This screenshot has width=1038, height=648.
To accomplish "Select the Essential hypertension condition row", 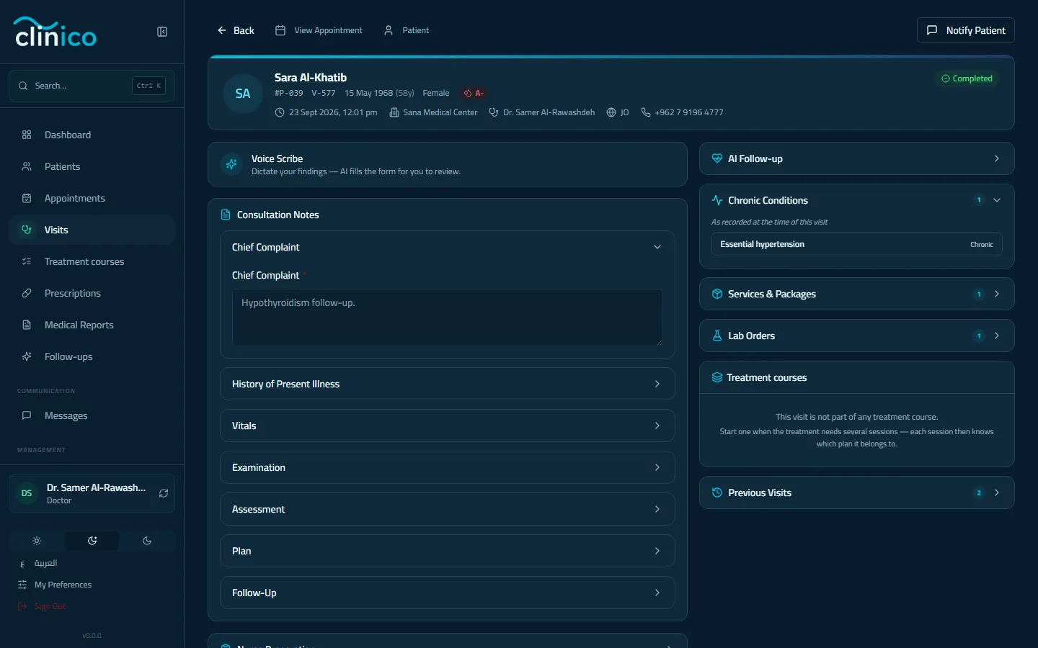I will pyautogui.click(x=857, y=244).
